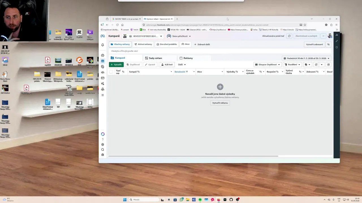Click the export share icon in the toolbar
The image size is (362, 203).
(x=316, y=65)
